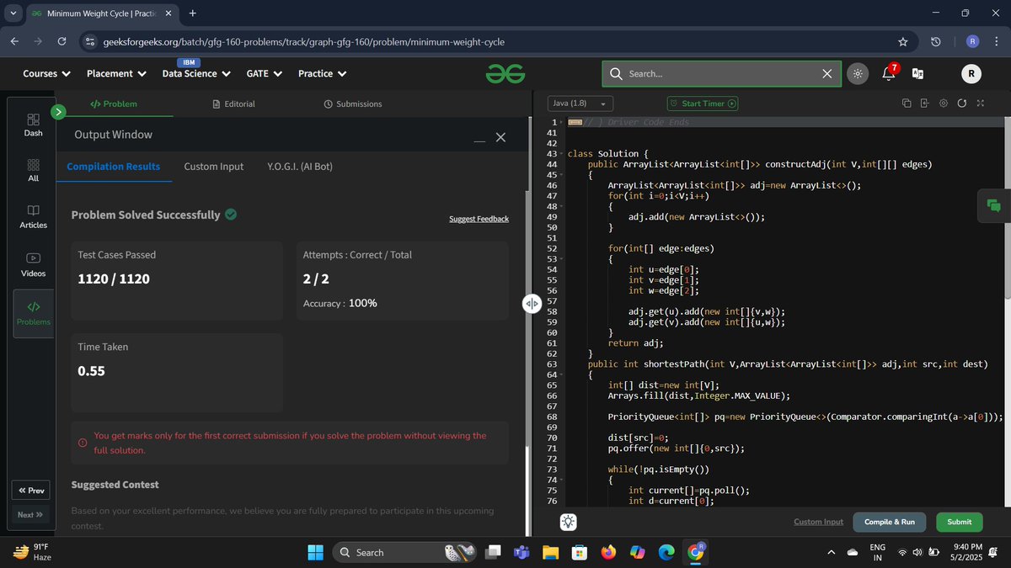Open the user profile avatar R
The image size is (1011, 568).
point(971,74)
